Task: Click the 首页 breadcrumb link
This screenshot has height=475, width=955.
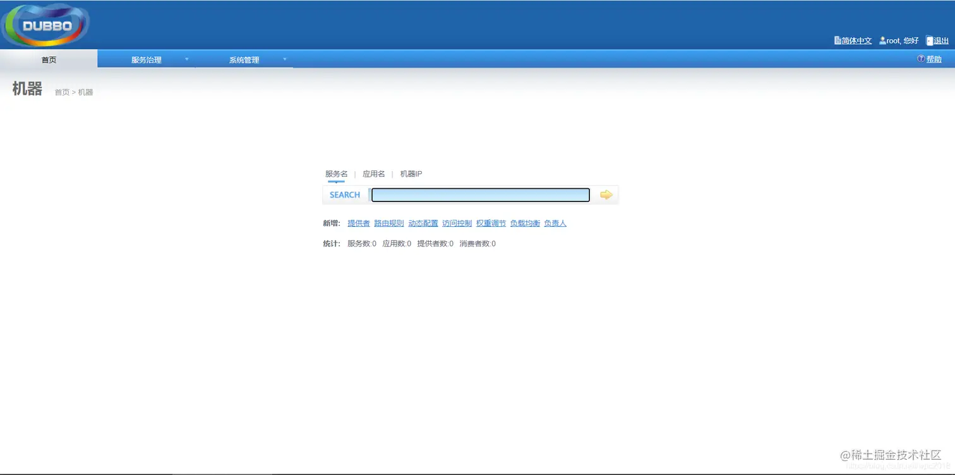Action: point(62,92)
